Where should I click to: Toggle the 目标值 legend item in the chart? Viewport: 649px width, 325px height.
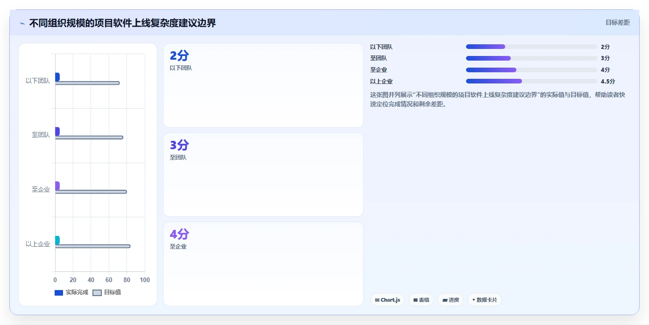click(x=107, y=292)
